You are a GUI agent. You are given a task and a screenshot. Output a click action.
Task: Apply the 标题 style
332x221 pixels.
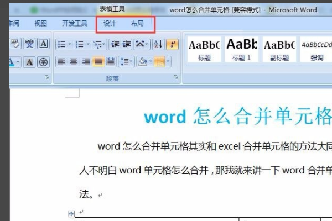coord(204,50)
